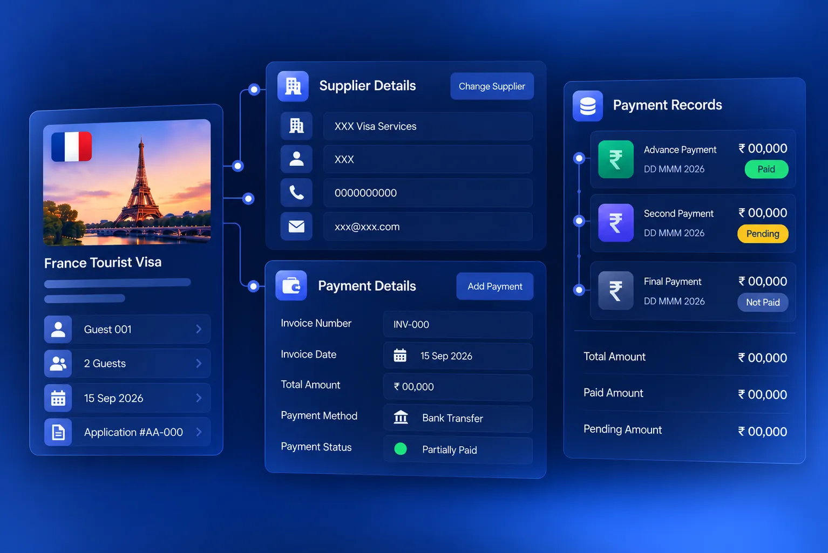Click the Payment Method label
The height and width of the screenshot is (553, 828).
[319, 416]
